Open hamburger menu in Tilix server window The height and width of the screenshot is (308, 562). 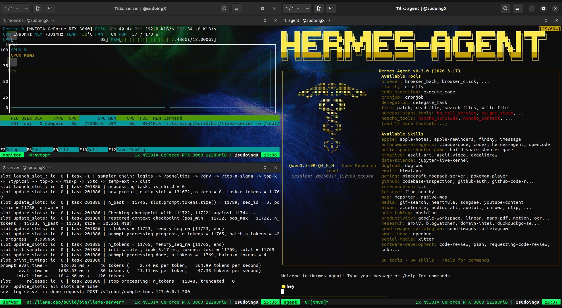coord(237,8)
